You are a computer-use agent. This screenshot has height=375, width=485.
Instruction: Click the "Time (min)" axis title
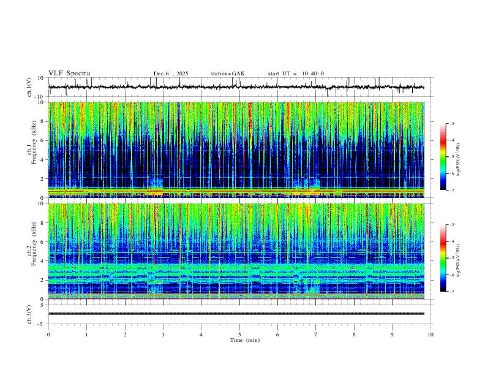pyautogui.click(x=245, y=340)
